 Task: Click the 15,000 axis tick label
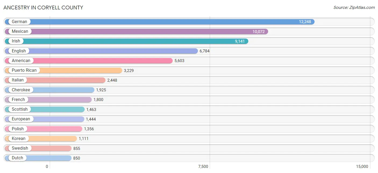coord(362,167)
